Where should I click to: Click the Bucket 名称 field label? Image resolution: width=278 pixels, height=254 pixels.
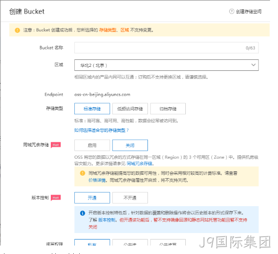(x=51, y=47)
